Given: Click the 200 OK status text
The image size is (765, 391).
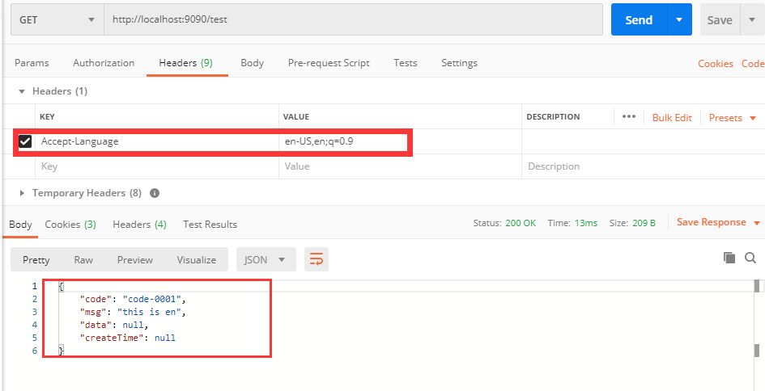Looking at the screenshot, I should click(521, 223).
